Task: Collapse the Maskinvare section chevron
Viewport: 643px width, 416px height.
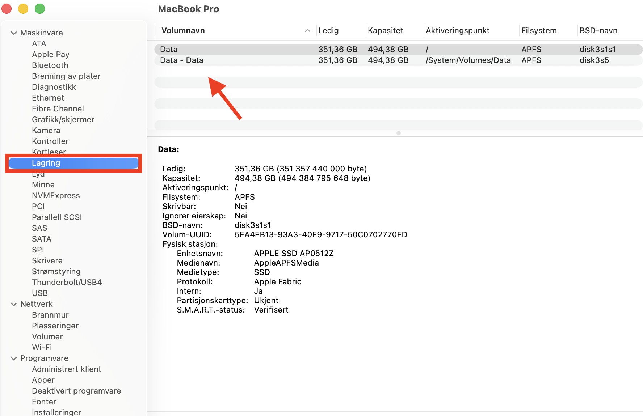Action: pyautogui.click(x=14, y=33)
